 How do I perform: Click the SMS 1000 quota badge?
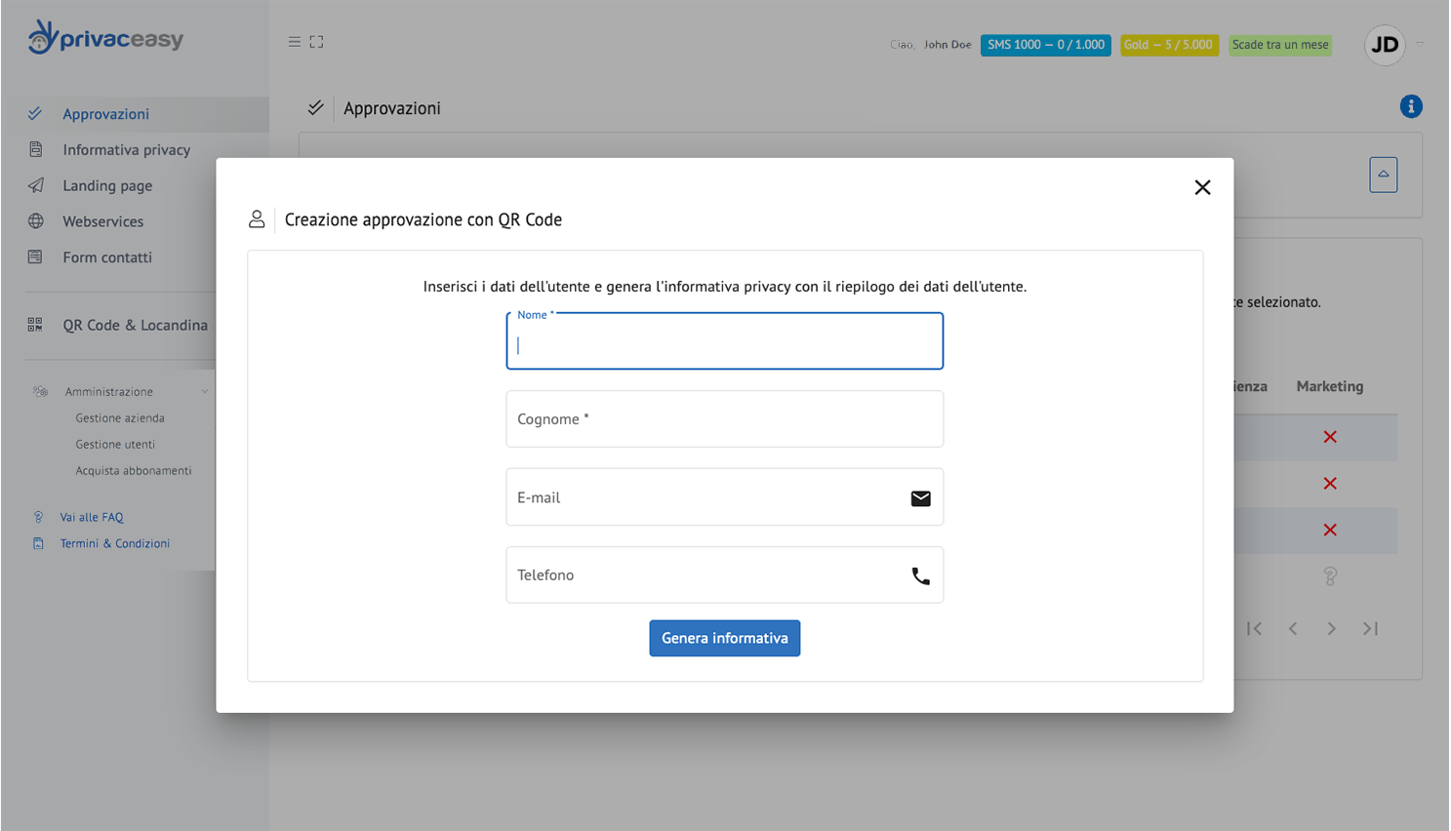[x=1045, y=45]
